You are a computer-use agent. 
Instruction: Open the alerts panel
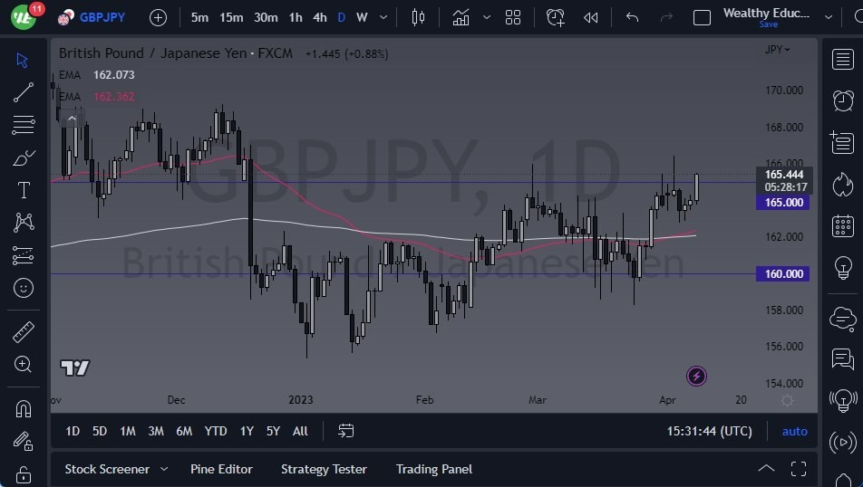pos(843,100)
